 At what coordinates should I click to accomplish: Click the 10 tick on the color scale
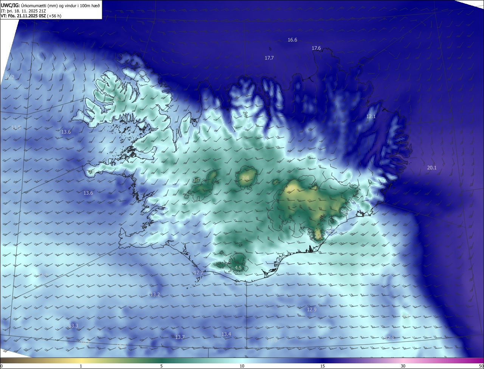[x=242, y=366]
